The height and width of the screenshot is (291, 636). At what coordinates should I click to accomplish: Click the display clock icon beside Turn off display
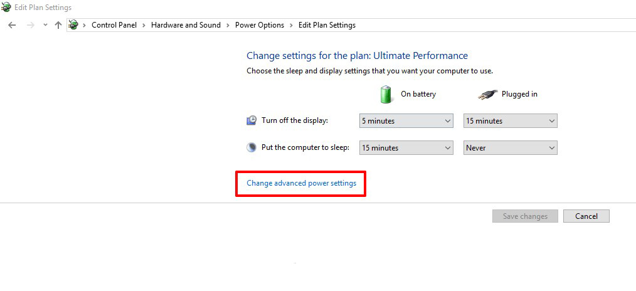252,120
